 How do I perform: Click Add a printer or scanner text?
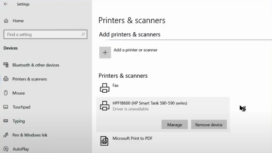[135, 50]
